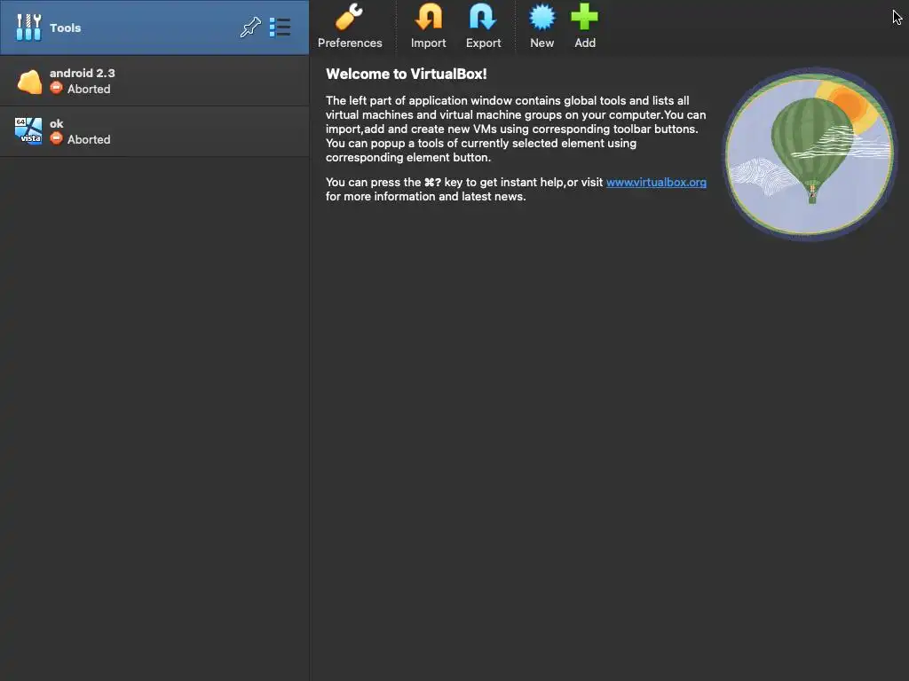The image size is (909, 681).
Task: Click the Aborted text under ok
Action: point(89,139)
